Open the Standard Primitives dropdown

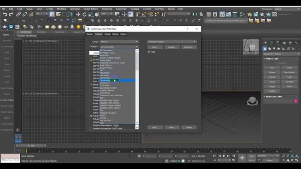click(281, 54)
